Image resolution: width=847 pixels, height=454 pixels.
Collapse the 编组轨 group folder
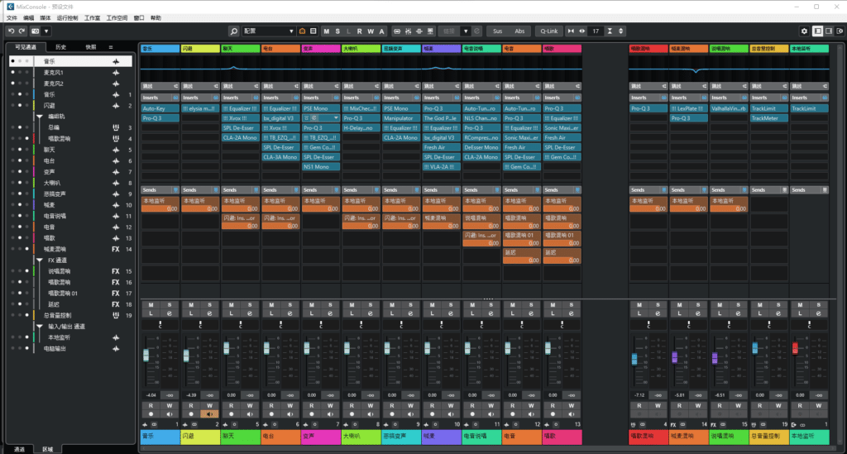pos(39,117)
